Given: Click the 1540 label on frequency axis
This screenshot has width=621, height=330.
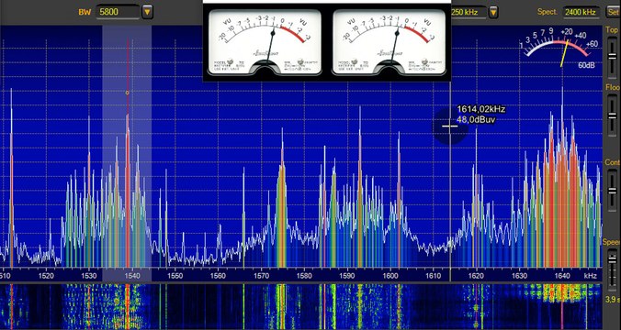Looking at the screenshot, I should click(x=132, y=276).
